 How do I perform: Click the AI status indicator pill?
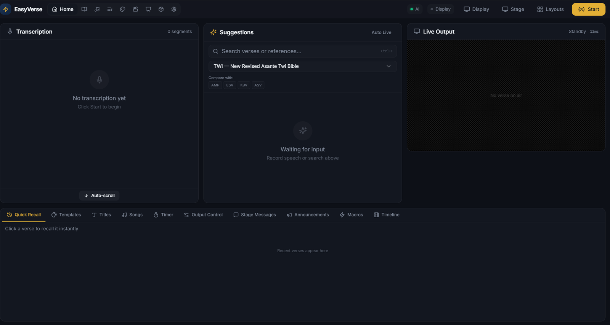coord(415,9)
